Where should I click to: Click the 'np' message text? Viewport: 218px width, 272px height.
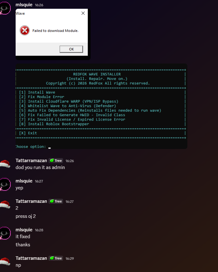pyautogui.click(x=18, y=265)
